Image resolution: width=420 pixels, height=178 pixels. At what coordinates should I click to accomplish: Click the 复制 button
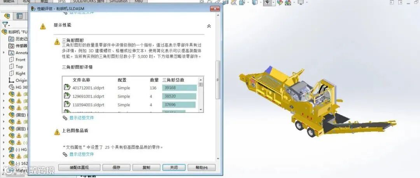point(146,168)
